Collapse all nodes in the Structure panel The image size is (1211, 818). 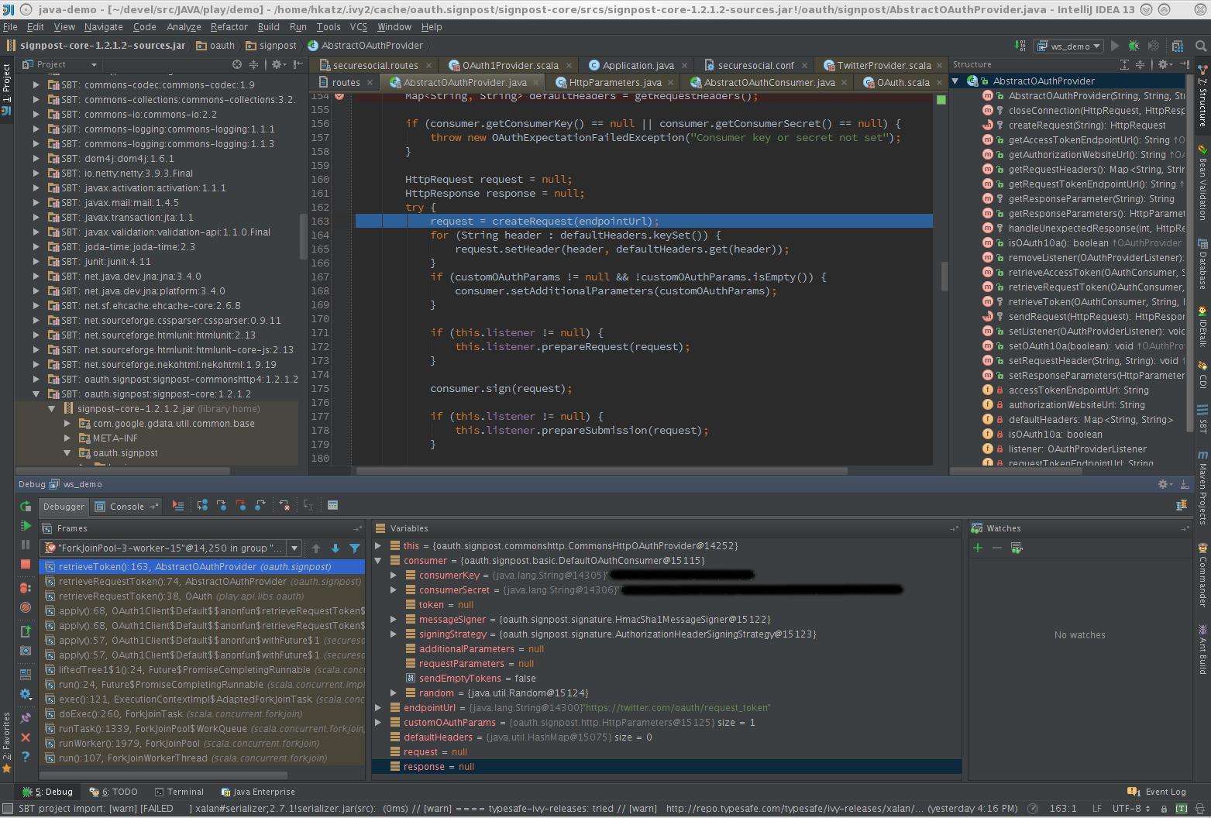coord(1140,64)
